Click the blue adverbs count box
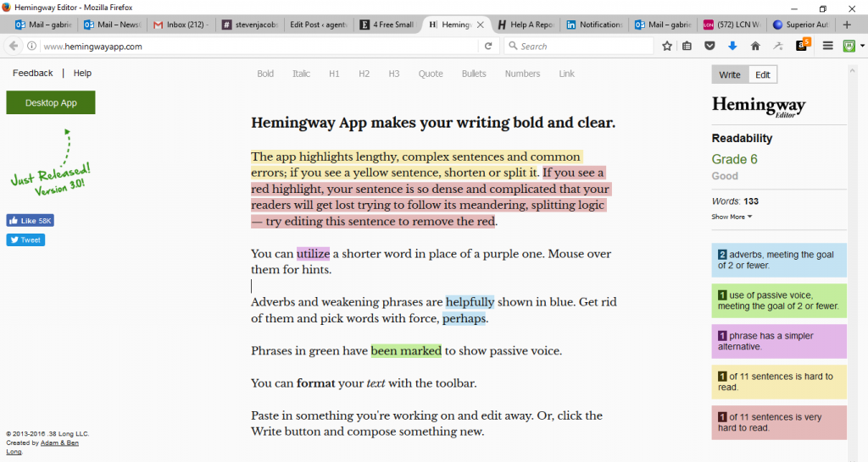This screenshot has height=462, width=868. pos(779,260)
